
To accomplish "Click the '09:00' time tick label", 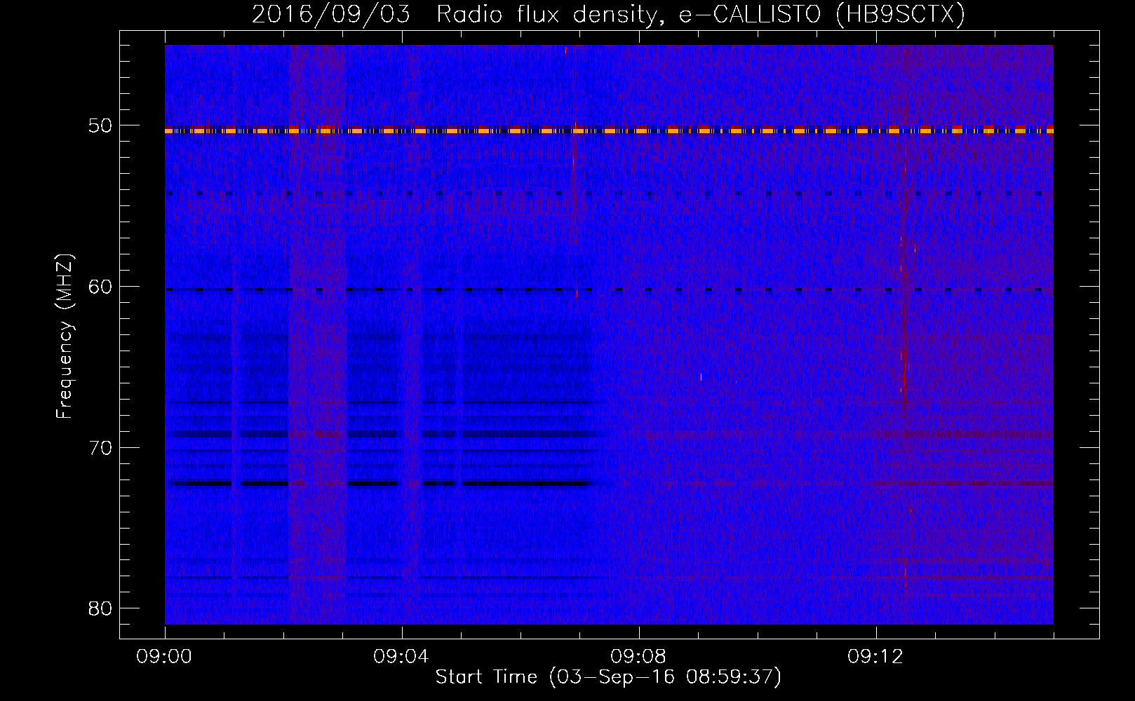I will [165, 657].
